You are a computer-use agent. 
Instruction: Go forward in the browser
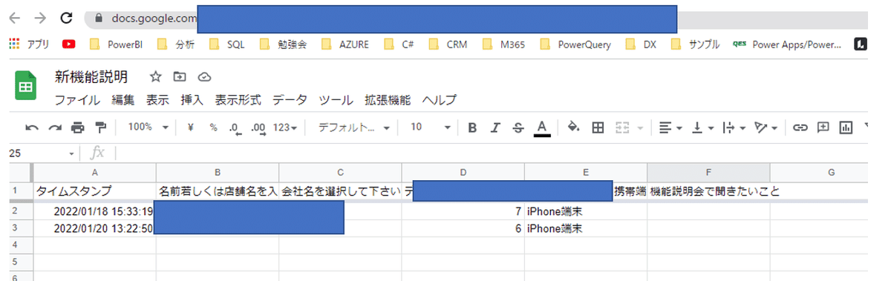click(x=41, y=18)
